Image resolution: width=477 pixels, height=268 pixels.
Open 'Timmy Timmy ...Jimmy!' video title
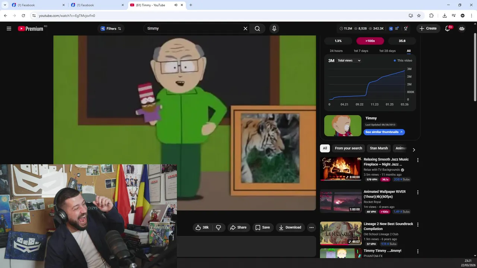coord(382,251)
